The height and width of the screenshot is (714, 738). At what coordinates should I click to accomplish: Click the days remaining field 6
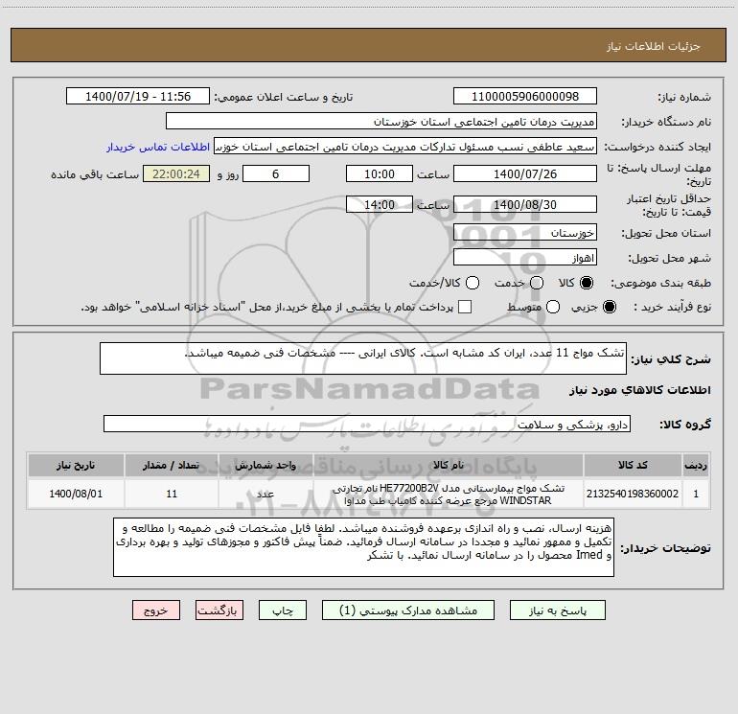pyautogui.click(x=276, y=174)
